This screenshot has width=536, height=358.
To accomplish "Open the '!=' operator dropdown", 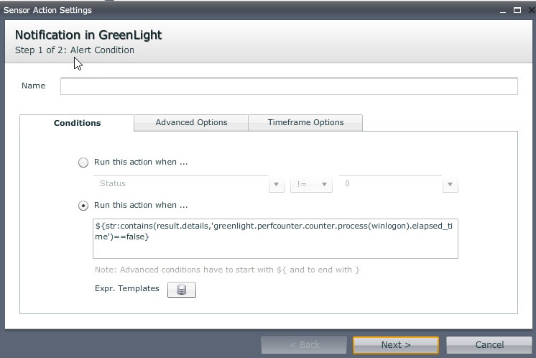I will (x=311, y=185).
